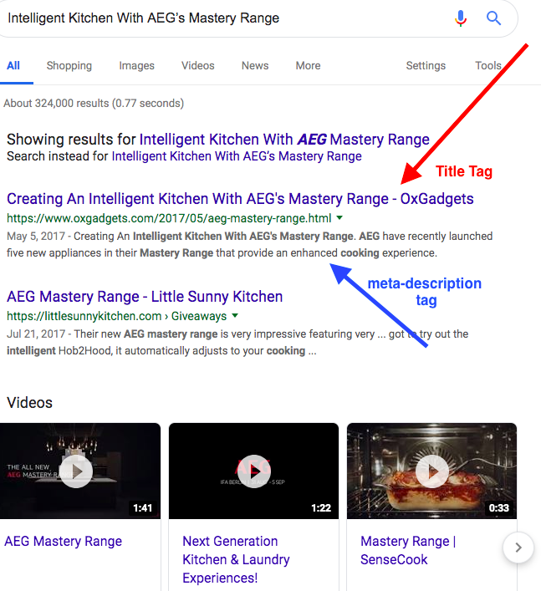541x591 pixels.
Task: Switch to the Images tab
Action: 136,65
